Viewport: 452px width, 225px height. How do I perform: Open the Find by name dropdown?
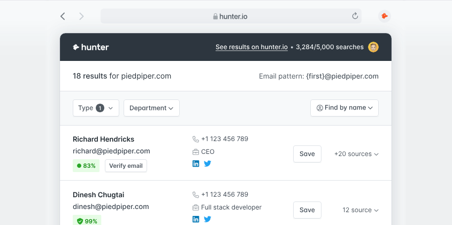(344, 108)
